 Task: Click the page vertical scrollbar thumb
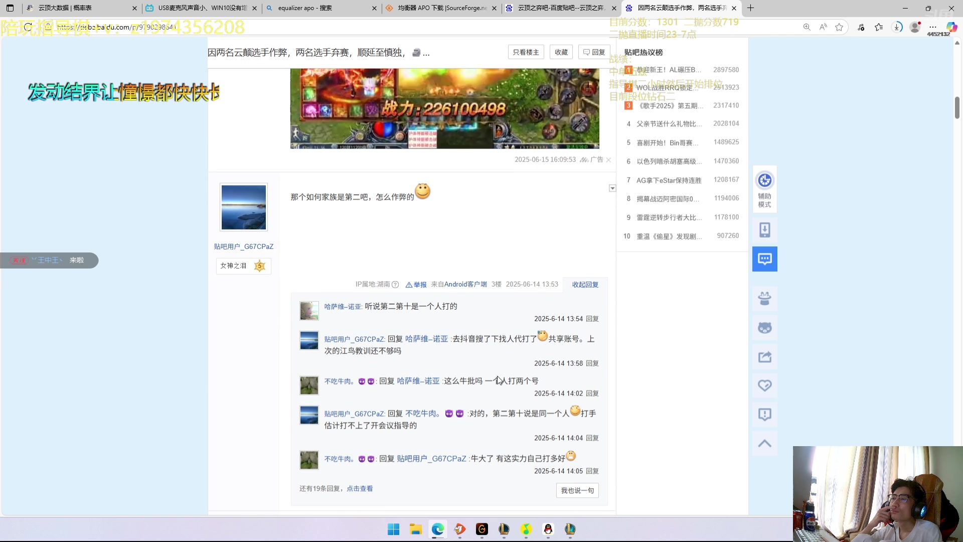(957, 107)
